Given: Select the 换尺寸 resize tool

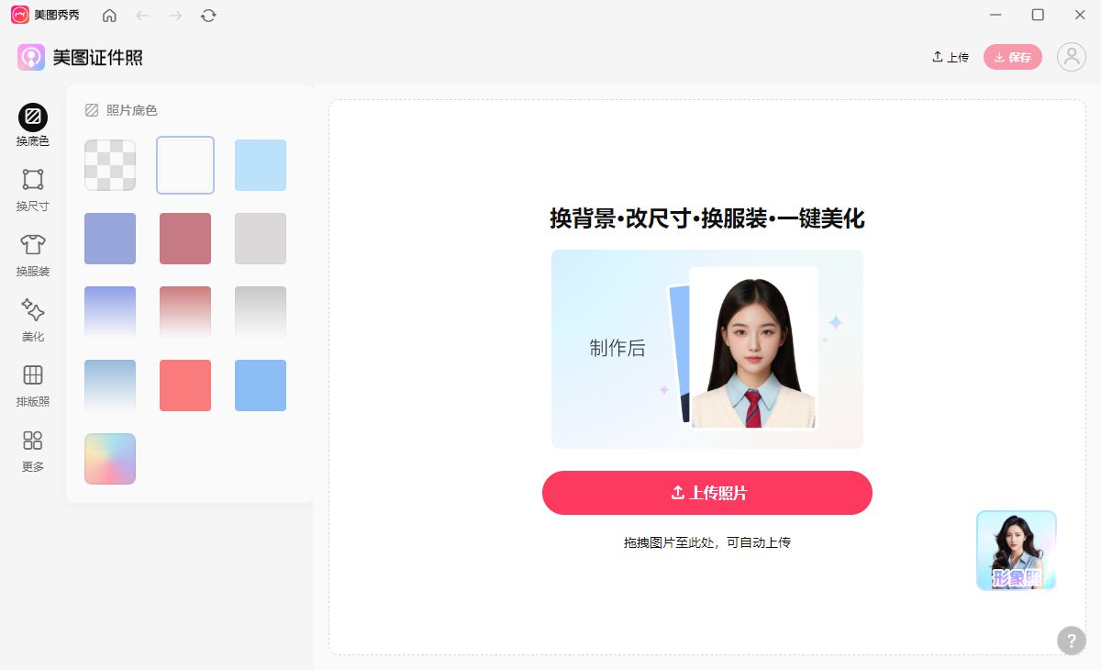Looking at the screenshot, I should [33, 190].
